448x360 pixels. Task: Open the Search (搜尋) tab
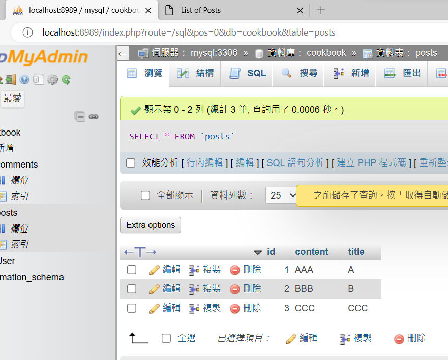(299, 73)
